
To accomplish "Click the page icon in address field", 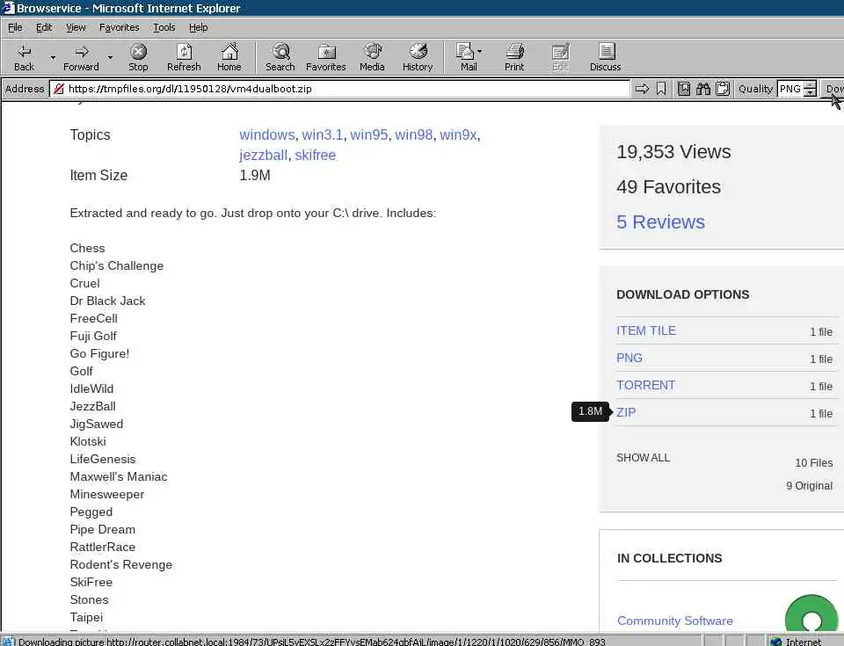I will 59,89.
